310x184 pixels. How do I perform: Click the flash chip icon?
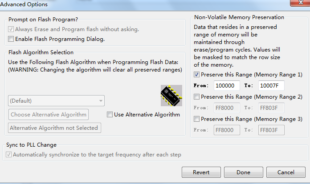click(x=171, y=95)
